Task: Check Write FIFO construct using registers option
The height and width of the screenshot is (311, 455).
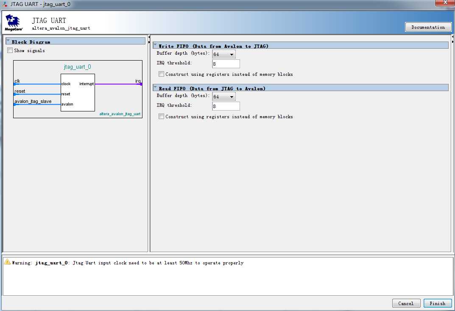Action: pyautogui.click(x=161, y=74)
